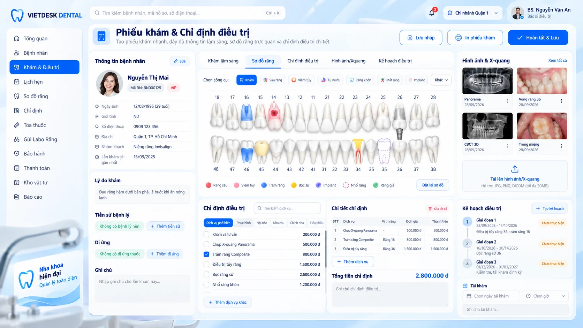Click the Chỉ định document icon
Viewport: 583px width, 328px height.
pyautogui.click(x=16, y=110)
